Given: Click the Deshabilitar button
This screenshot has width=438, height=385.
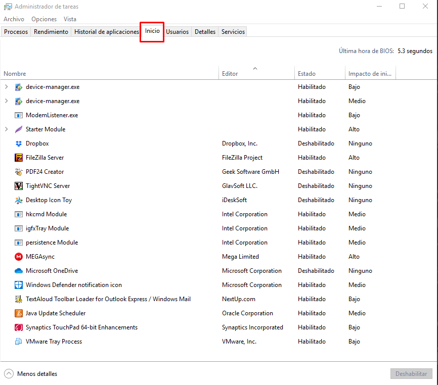Looking at the screenshot, I should pyautogui.click(x=411, y=374).
